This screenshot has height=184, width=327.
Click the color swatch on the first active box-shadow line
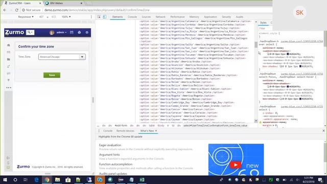coord(300,66)
